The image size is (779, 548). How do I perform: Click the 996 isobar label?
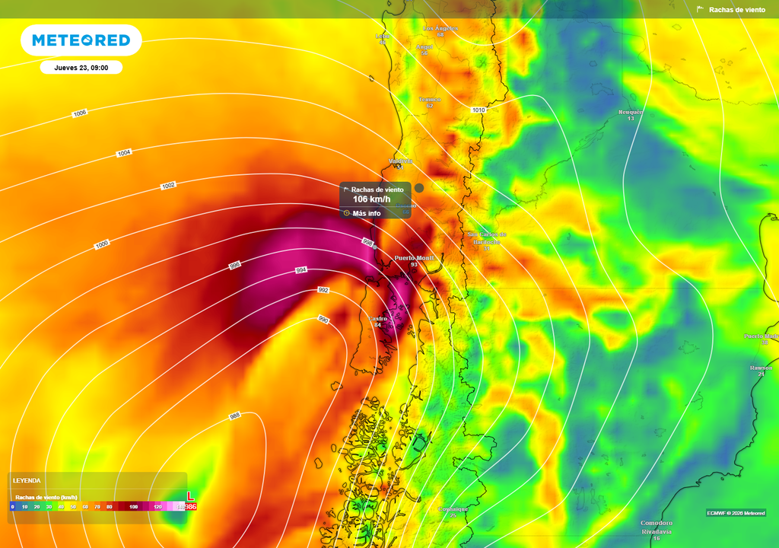234,266
